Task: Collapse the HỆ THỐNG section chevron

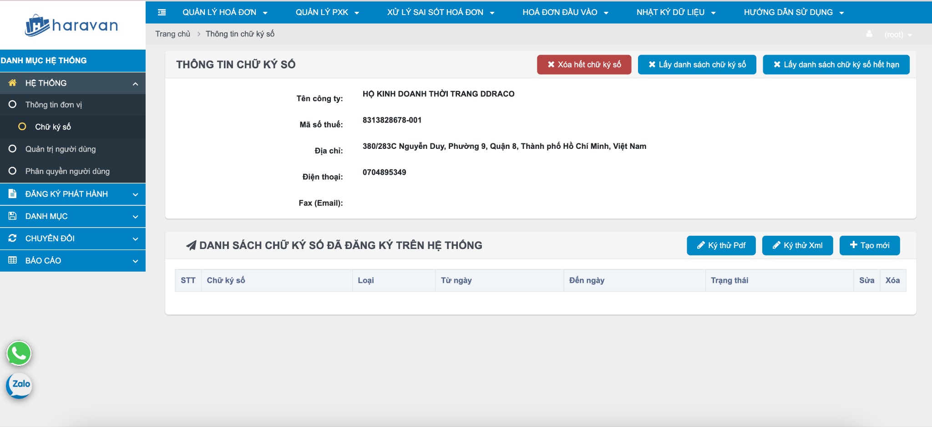Action: click(135, 84)
